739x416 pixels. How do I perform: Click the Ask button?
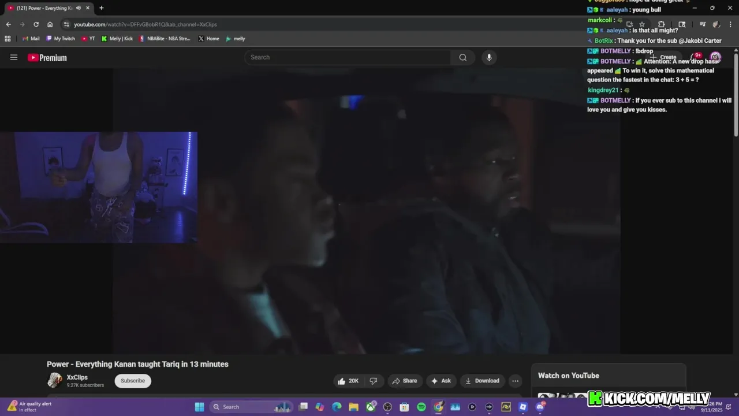[441, 381]
